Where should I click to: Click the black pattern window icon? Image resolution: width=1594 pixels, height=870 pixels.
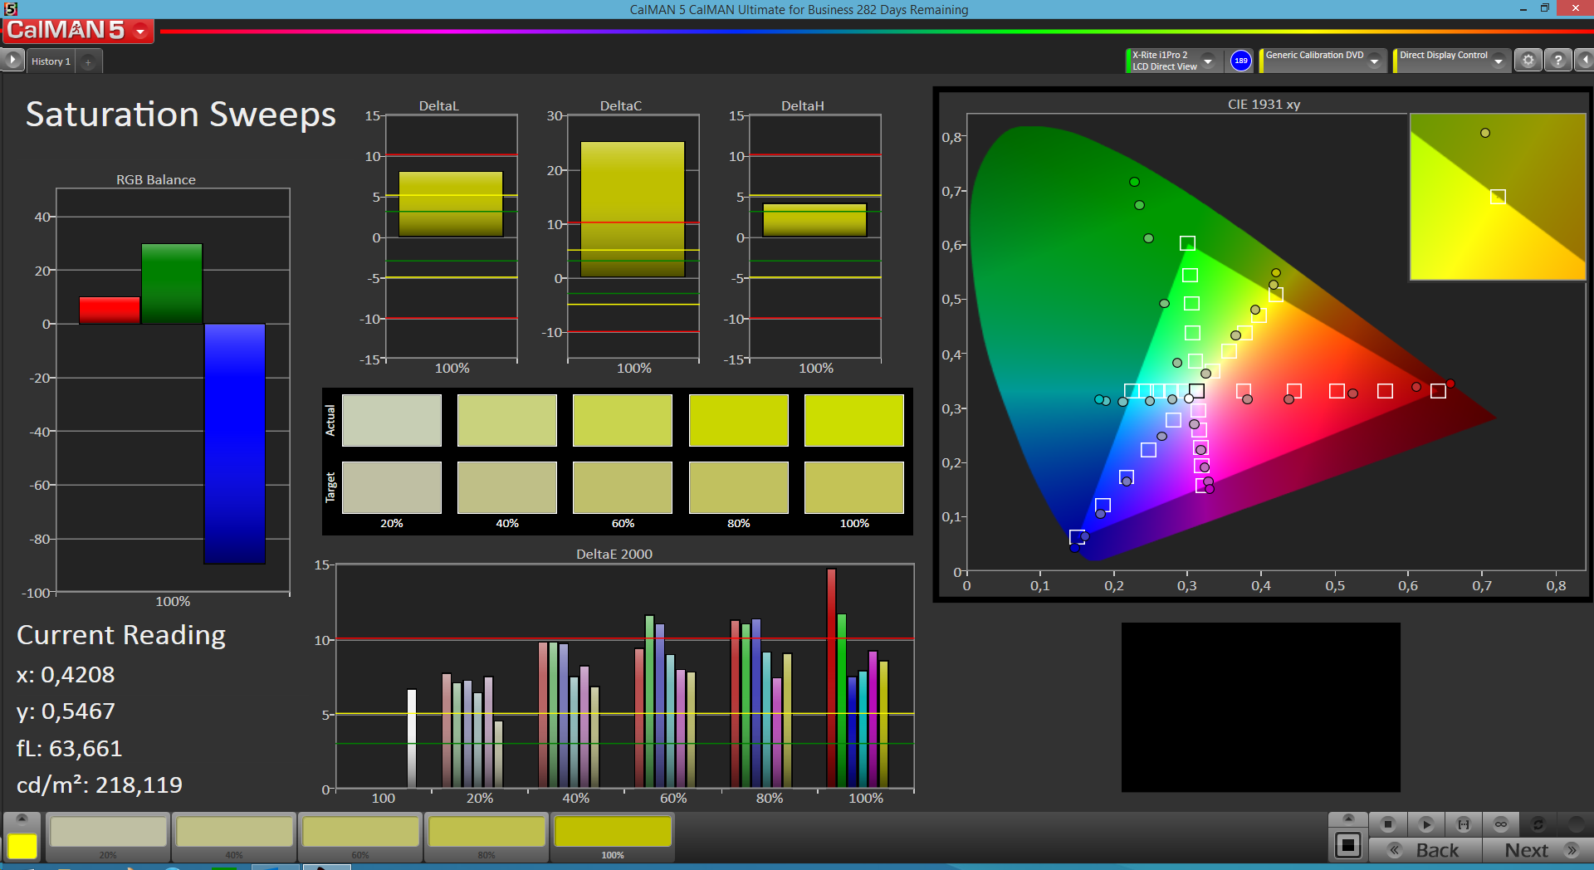point(1348,846)
